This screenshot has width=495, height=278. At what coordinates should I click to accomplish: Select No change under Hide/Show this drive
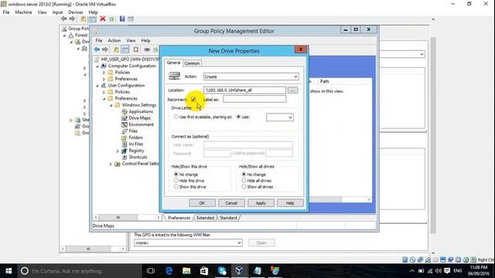(x=176, y=175)
